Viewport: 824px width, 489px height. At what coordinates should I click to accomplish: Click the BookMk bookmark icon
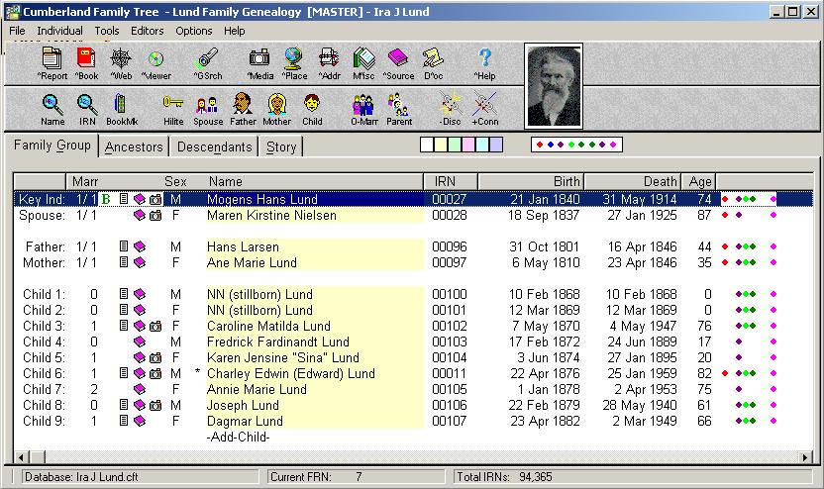coord(121,108)
